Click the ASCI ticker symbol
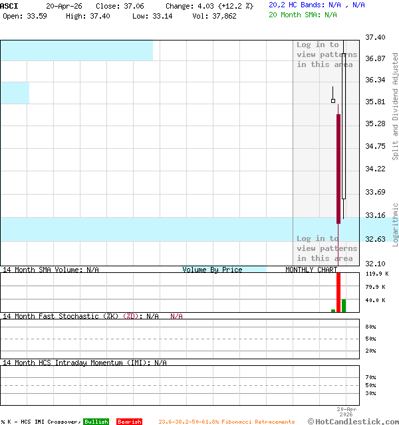 pos(10,5)
